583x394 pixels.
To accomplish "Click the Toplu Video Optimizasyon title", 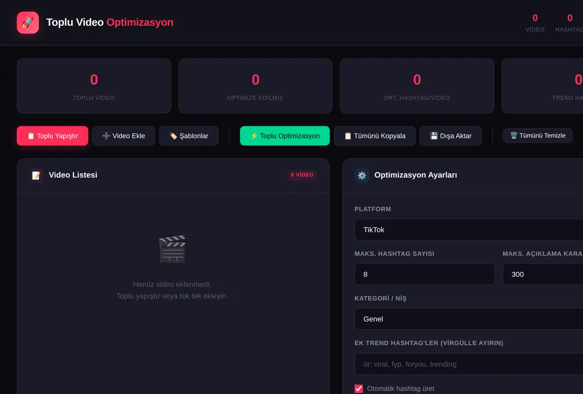I will 110,22.
